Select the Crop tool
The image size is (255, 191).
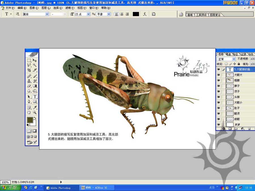coord(29,70)
